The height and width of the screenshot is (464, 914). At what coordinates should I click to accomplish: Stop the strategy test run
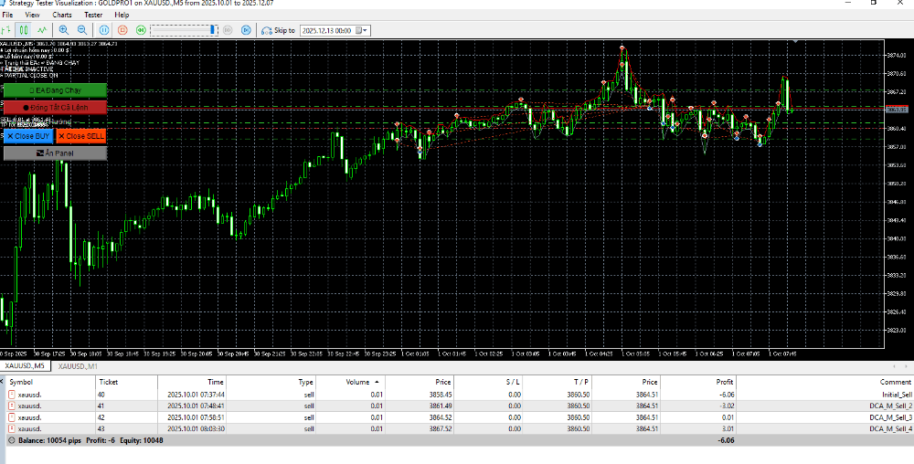[x=122, y=30]
